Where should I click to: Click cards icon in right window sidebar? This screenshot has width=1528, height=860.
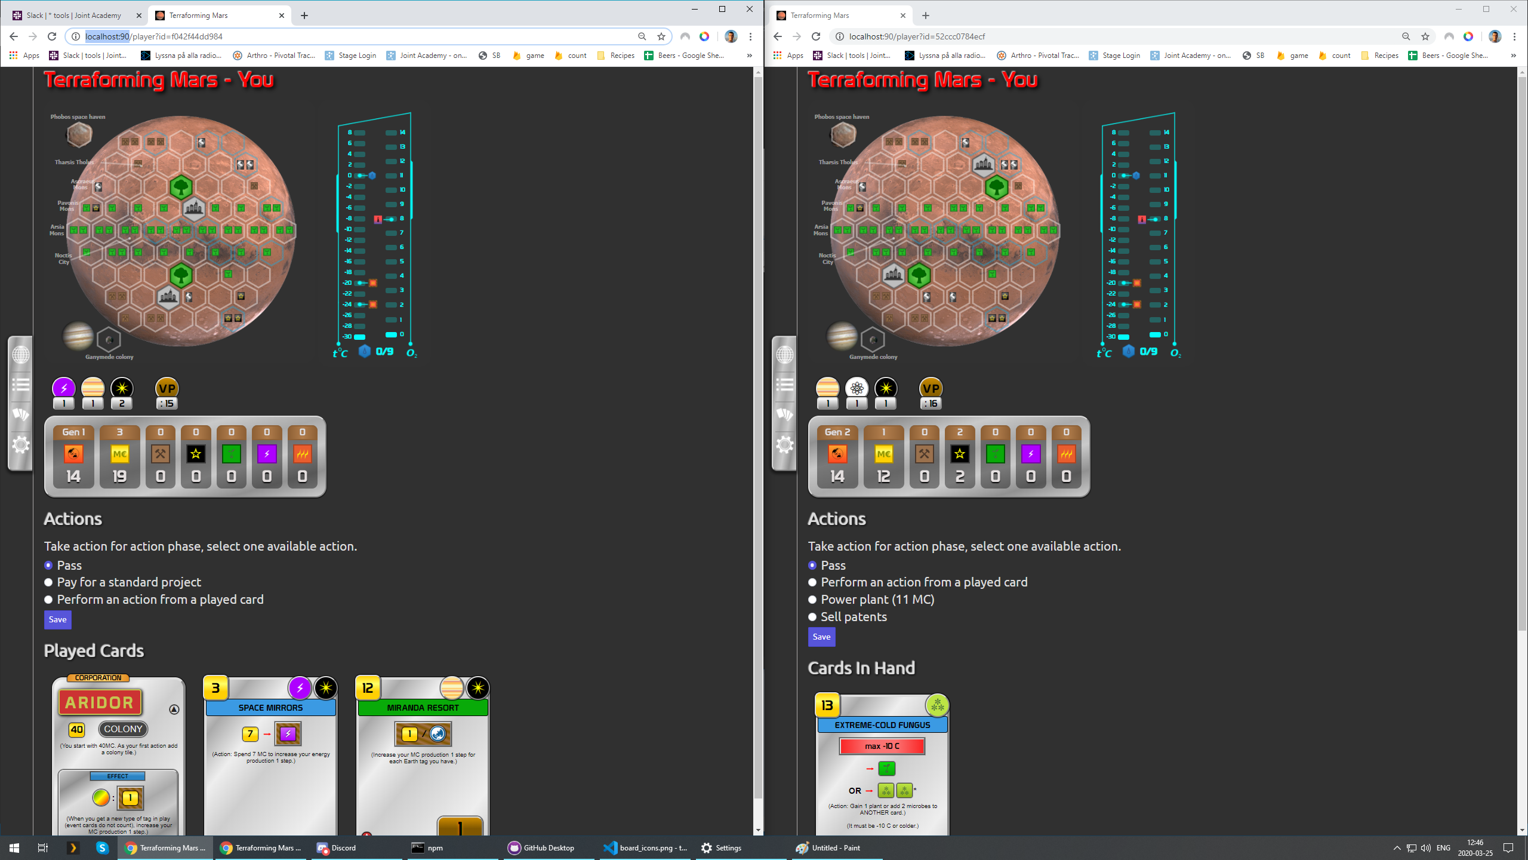[785, 414]
